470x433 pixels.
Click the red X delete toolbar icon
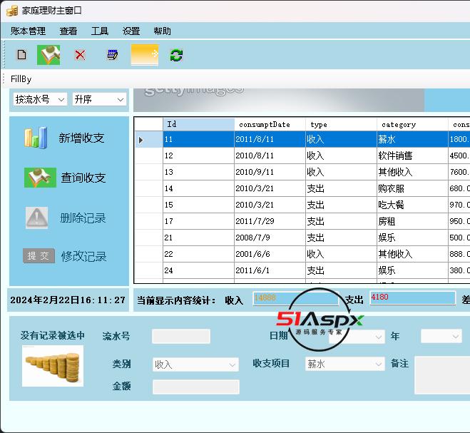tap(80, 55)
